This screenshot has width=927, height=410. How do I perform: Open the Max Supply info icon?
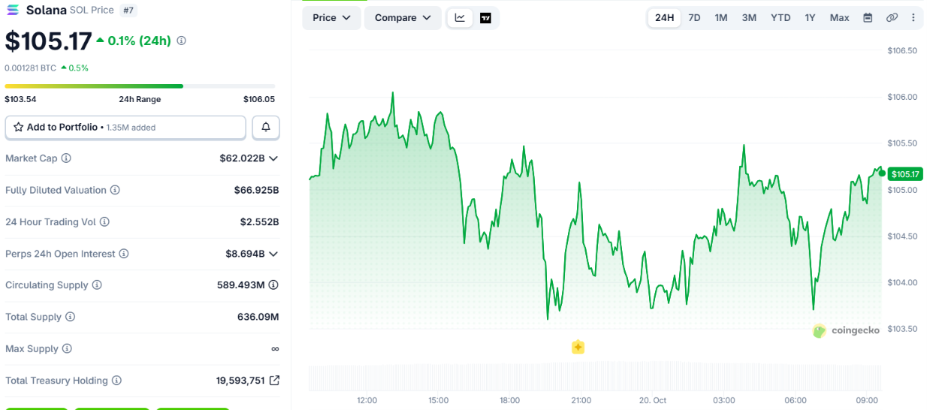pos(67,348)
